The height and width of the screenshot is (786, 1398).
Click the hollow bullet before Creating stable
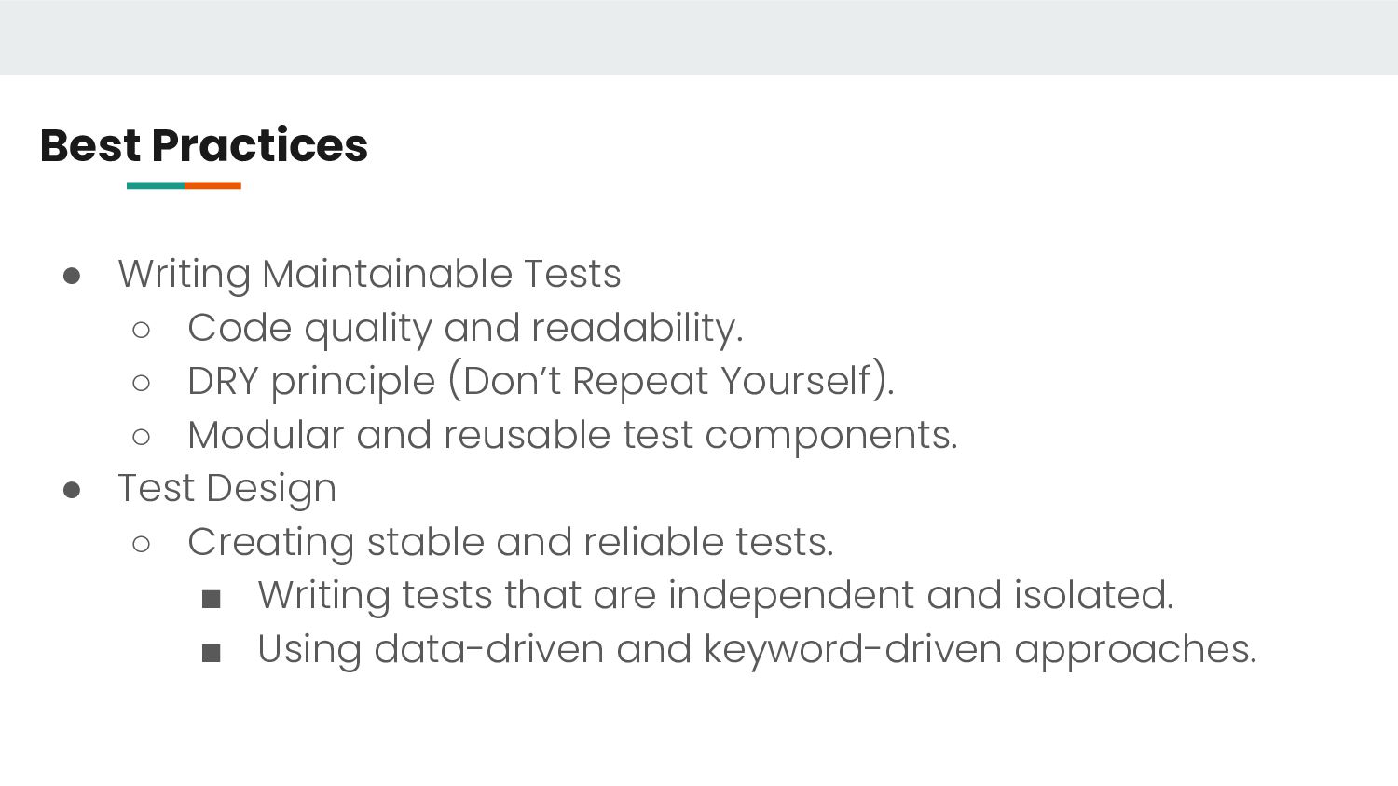(x=142, y=544)
